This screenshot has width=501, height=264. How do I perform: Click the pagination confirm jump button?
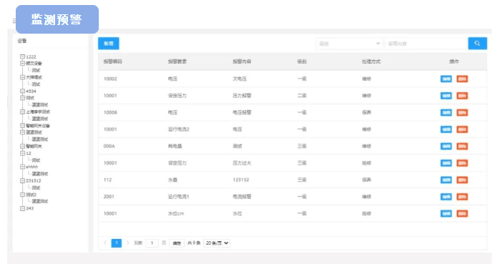pos(177,243)
